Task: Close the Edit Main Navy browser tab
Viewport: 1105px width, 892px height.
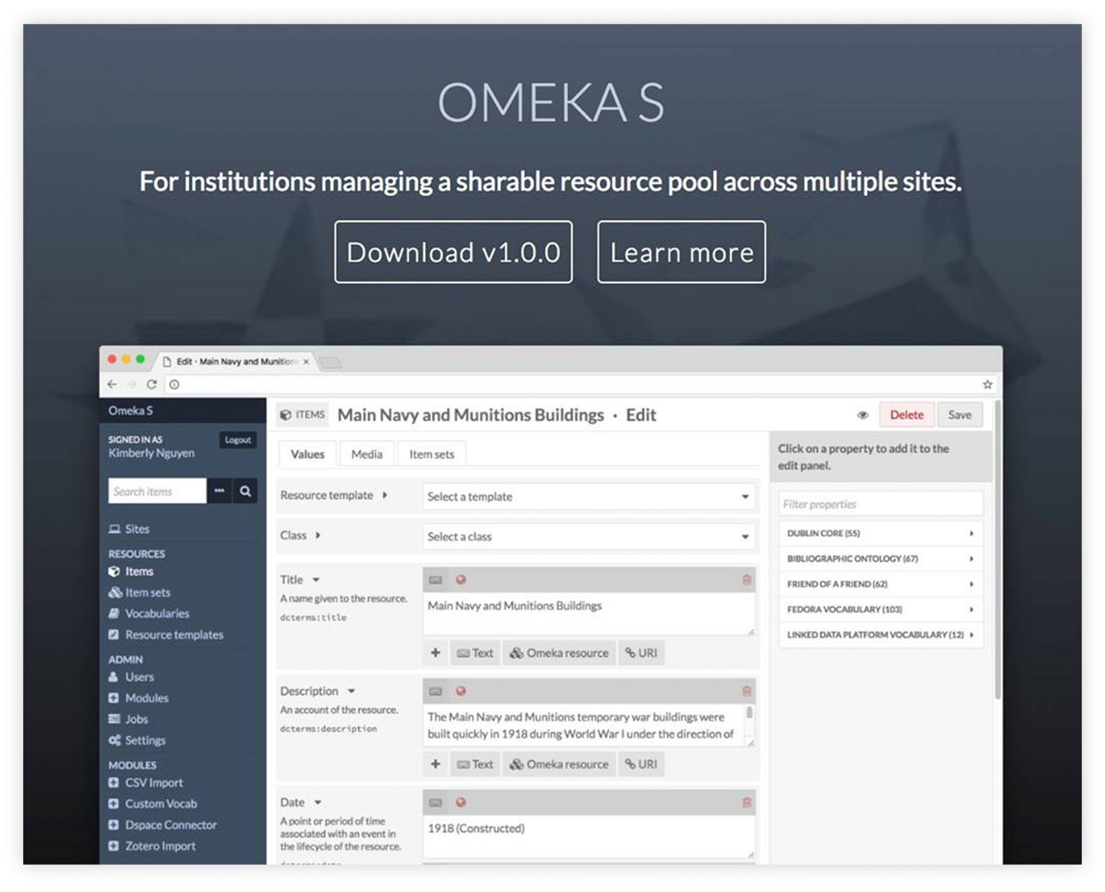Action: (306, 361)
